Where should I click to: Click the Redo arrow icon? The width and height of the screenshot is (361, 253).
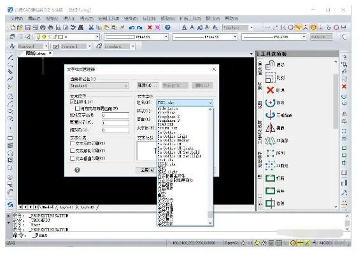click(139, 27)
